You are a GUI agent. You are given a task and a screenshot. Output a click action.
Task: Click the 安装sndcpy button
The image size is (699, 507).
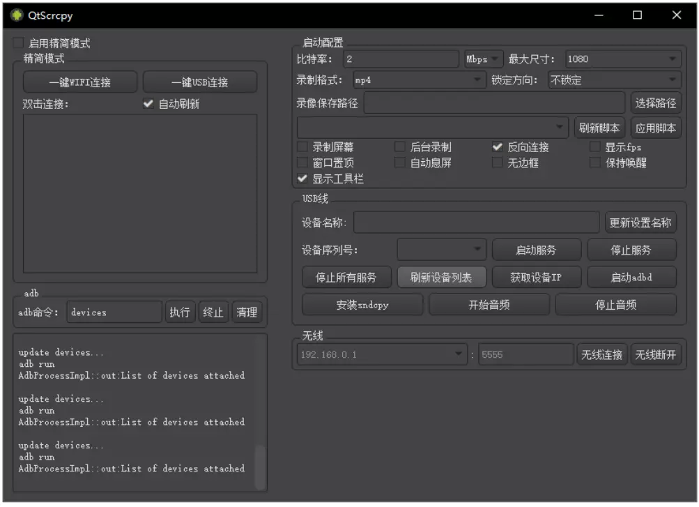pos(362,305)
